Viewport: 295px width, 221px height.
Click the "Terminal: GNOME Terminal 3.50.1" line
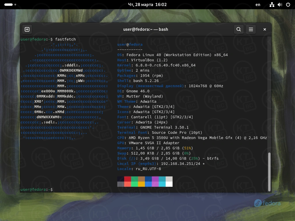153,127
